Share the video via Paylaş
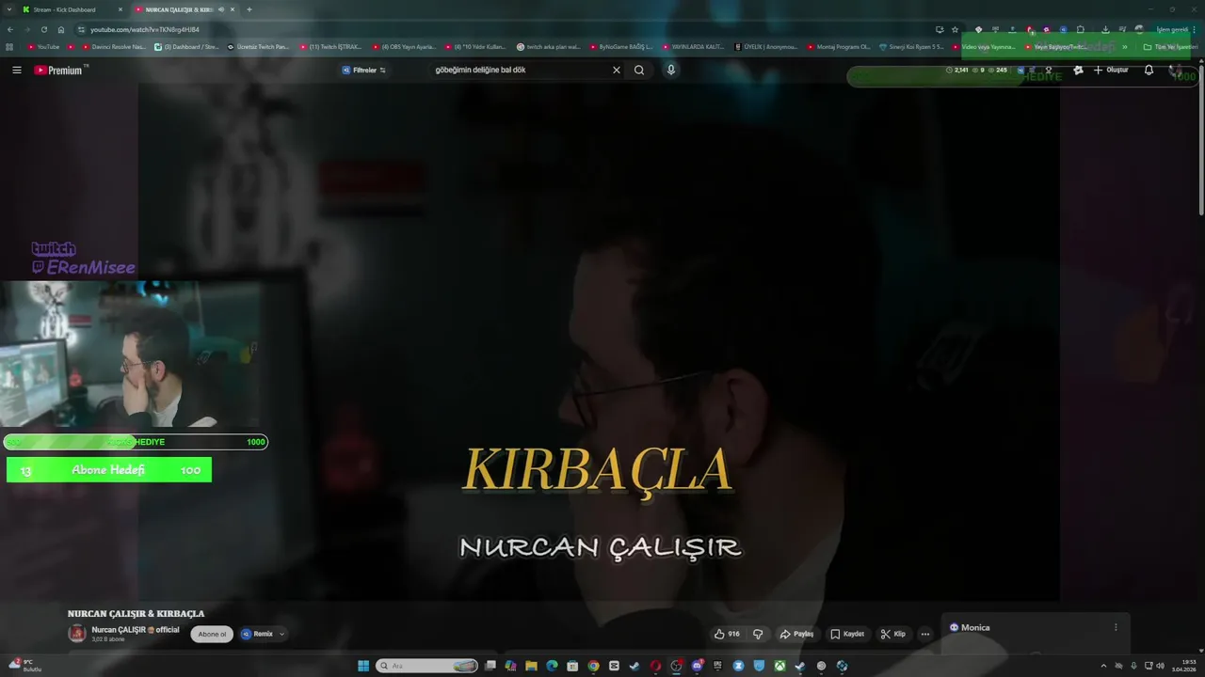Screen dimensions: 1205x677 tap(796, 634)
